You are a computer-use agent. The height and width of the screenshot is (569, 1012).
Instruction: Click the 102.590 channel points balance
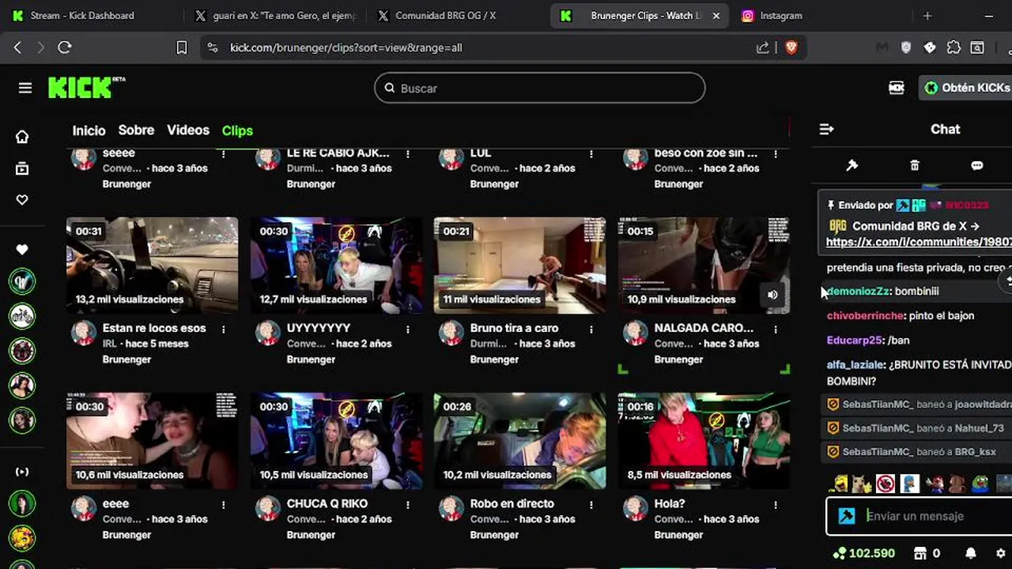pyautogui.click(x=865, y=553)
